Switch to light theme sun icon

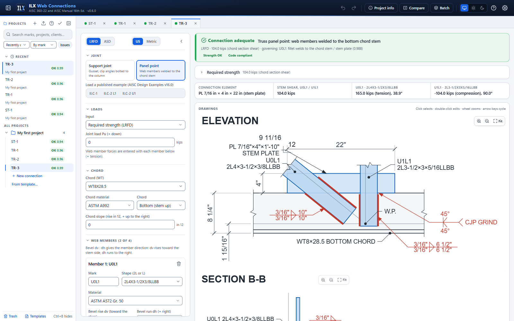[x=473, y=8]
